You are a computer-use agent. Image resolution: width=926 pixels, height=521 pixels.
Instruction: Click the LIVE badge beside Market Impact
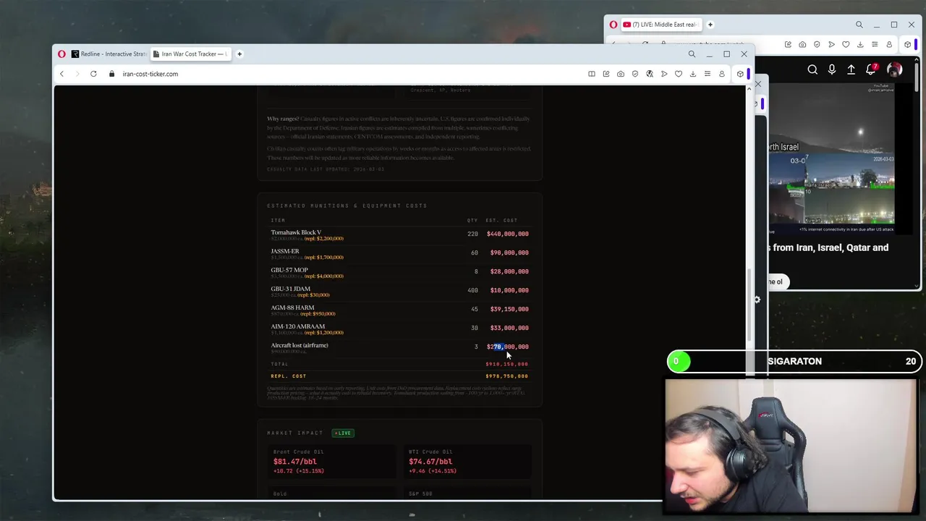point(342,433)
